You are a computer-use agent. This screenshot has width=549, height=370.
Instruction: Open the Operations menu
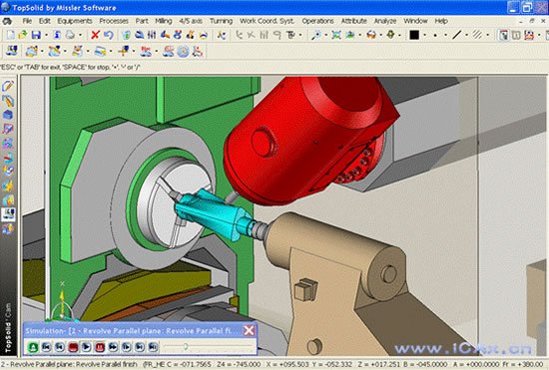click(x=317, y=21)
